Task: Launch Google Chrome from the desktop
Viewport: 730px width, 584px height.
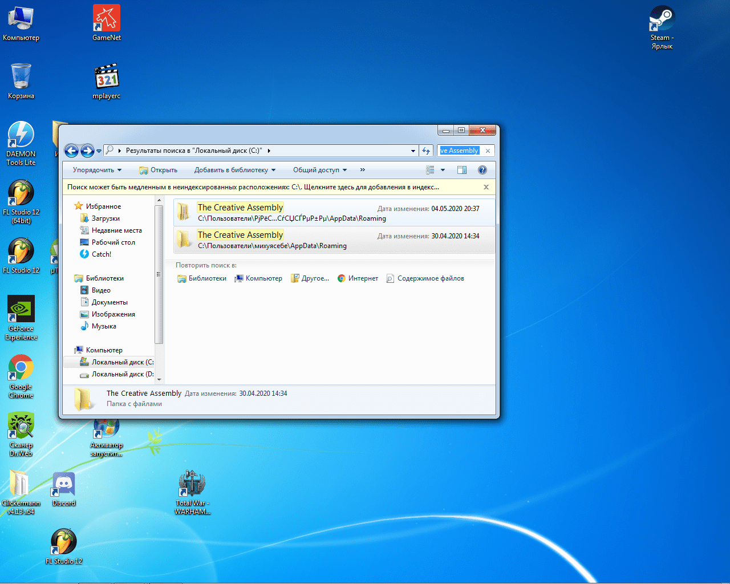Action: (x=21, y=376)
